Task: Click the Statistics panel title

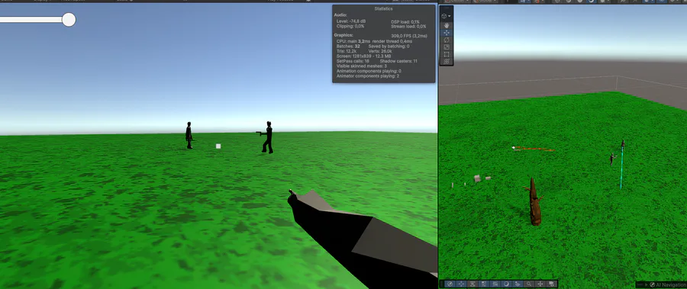Action: point(383,8)
